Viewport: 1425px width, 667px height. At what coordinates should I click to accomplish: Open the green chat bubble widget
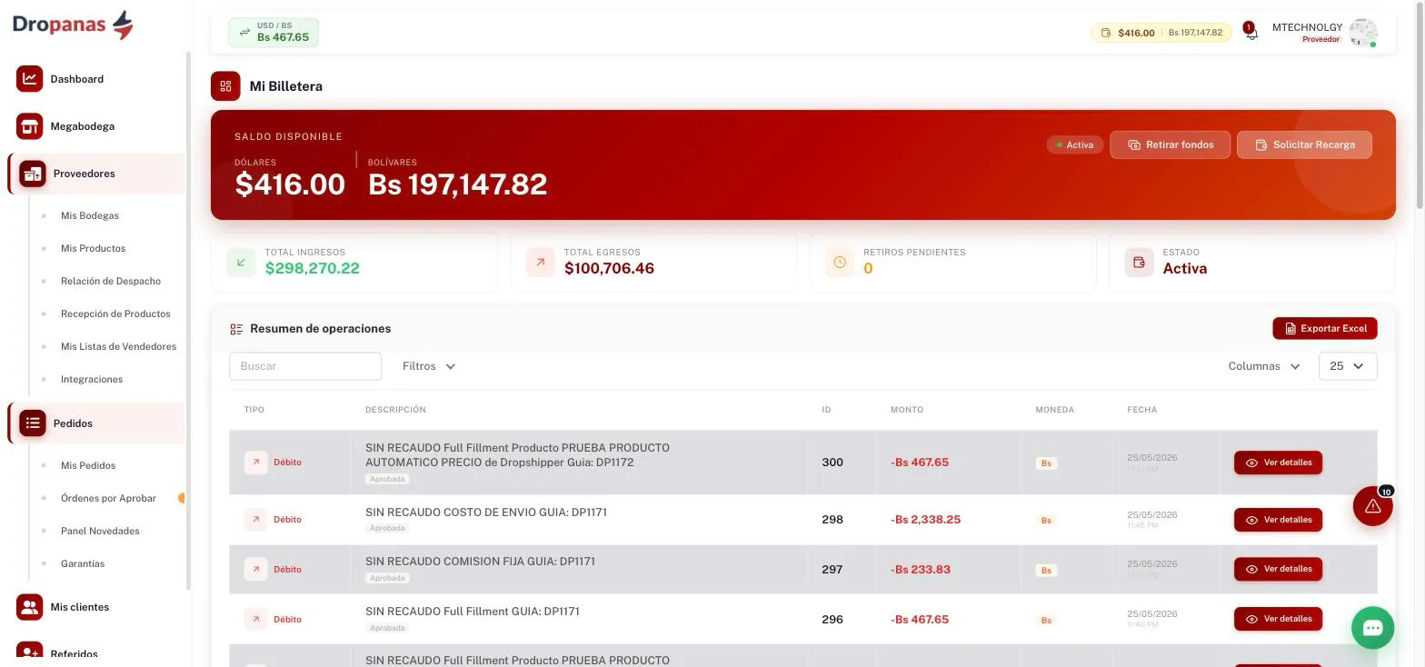pyautogui.click(x=1372, y=628)
